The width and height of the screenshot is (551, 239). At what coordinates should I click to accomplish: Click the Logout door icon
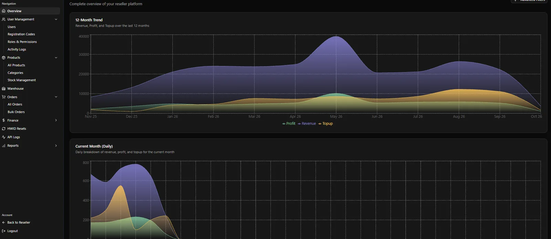[4, 231]
